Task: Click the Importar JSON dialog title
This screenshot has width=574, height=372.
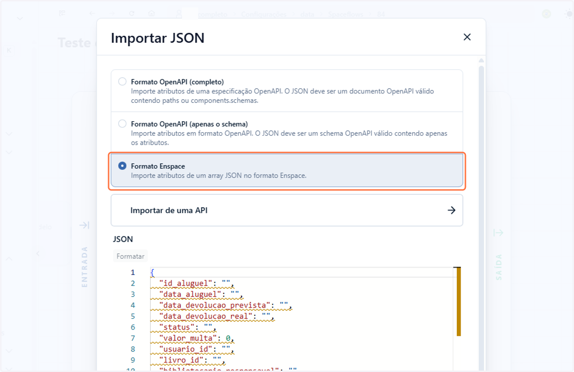Action: point(158,38)
